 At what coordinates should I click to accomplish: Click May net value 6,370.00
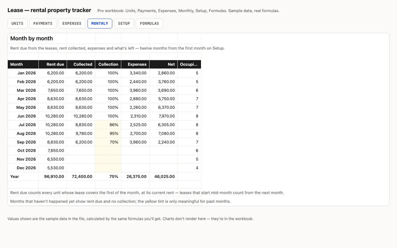(163, 108)
